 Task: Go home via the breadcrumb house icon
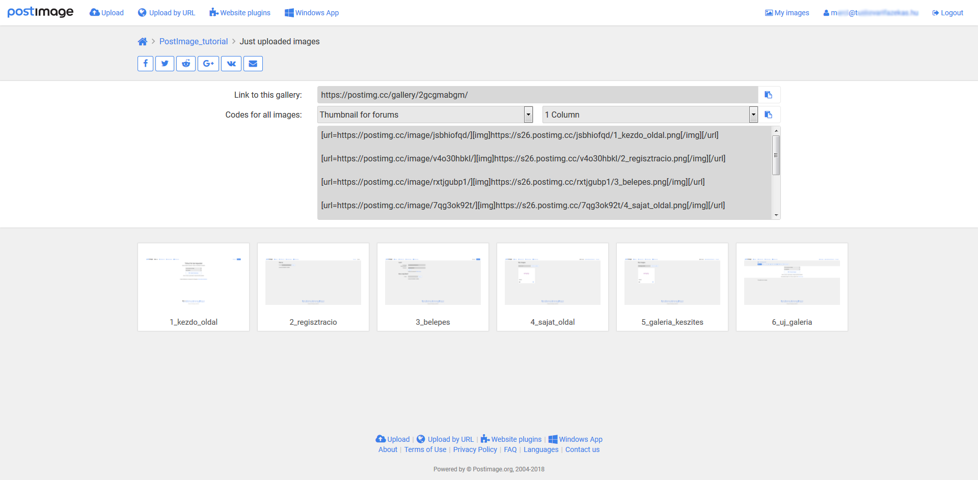(x=143, y=42)
